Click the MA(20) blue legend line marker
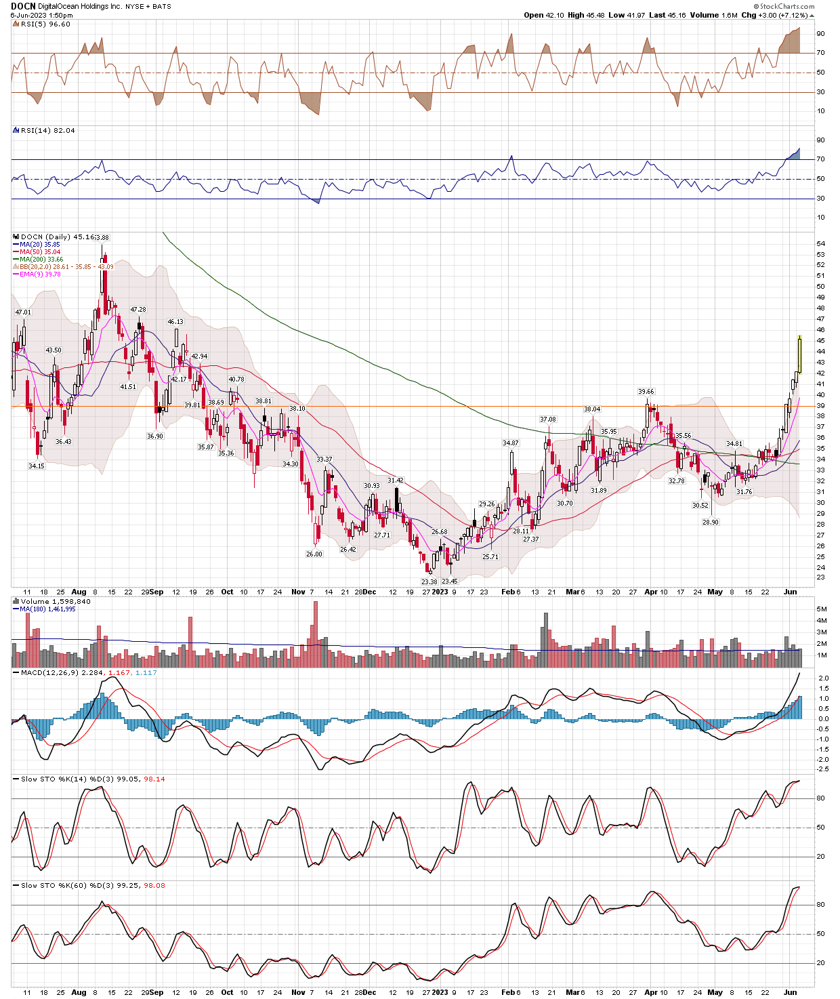This screenshot has width=840, height=999. [16, 245]
